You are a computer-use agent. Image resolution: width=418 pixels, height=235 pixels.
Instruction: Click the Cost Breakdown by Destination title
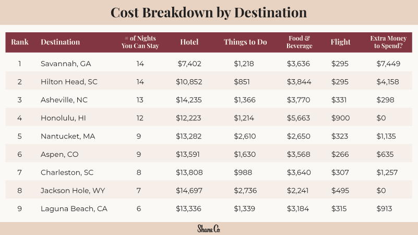tap(209, 12)
